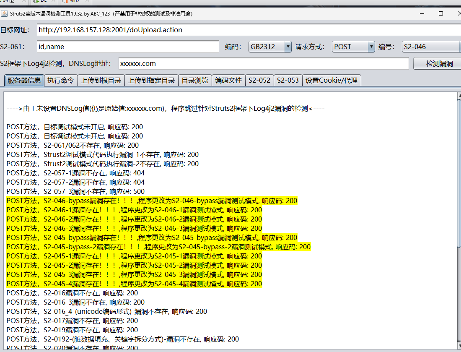Open the 上传到根目录 tab
The width and height of the screenshot is (461, 352).
[101, 81]
